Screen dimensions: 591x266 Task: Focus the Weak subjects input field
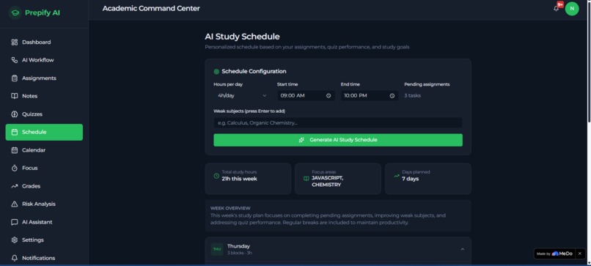(x=338, y=123)
